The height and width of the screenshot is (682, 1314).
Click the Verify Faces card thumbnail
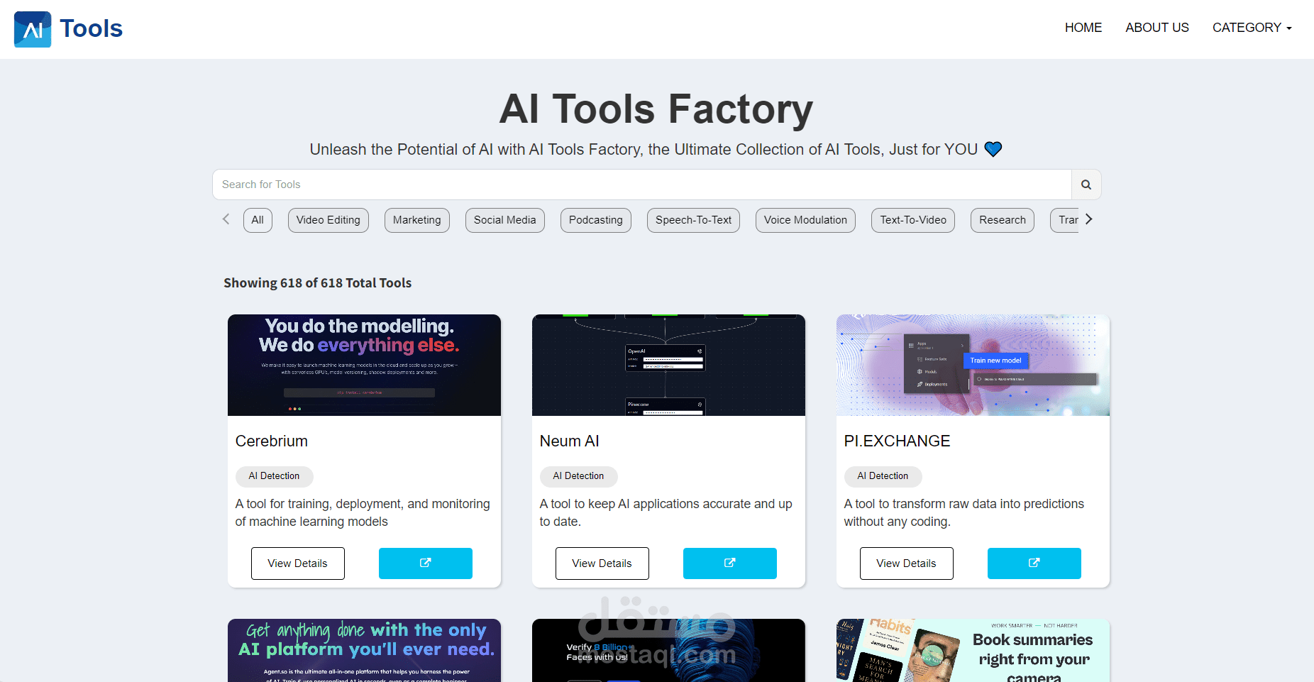point(668,650)
